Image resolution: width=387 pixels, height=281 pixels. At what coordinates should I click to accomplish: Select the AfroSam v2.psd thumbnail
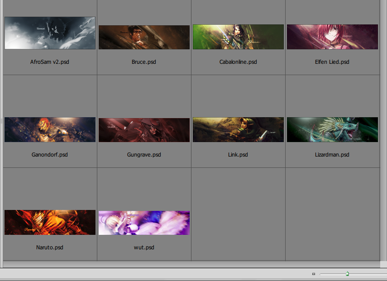click(50, 33)
